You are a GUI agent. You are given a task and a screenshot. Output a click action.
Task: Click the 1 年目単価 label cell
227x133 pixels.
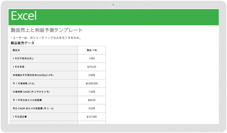point(44,67)
